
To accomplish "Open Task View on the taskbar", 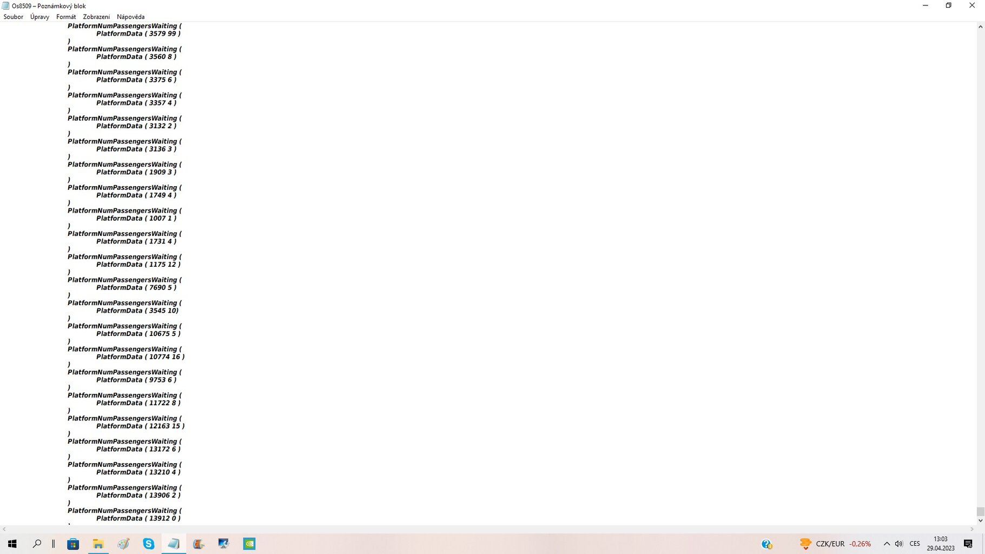I will pos(54,544).
